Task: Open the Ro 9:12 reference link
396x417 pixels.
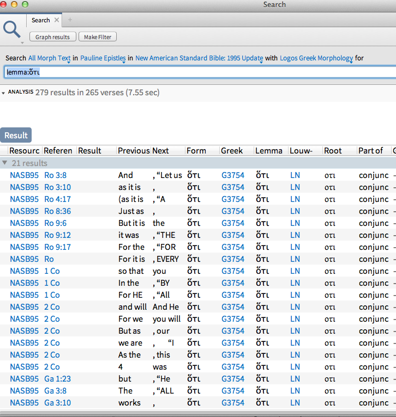Action: click(58, 235)
